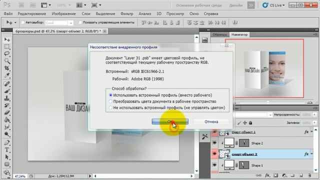Viewport: 320px width, 180px height.
Task: Click the lock position icon
Action: [244, 122]
